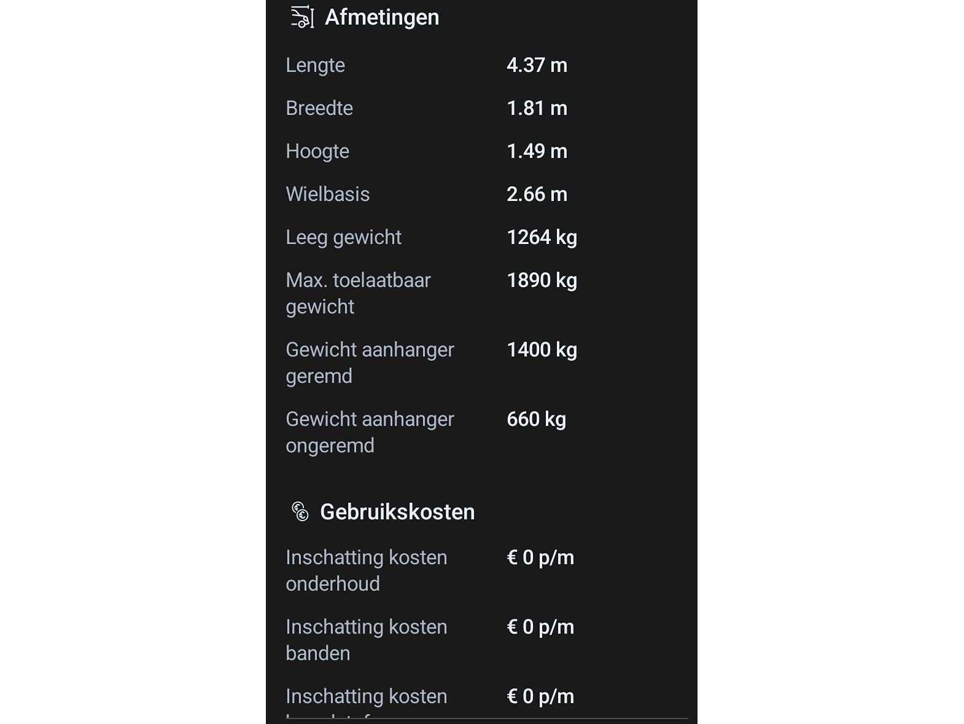Click the 4.37 m length value

537,65
